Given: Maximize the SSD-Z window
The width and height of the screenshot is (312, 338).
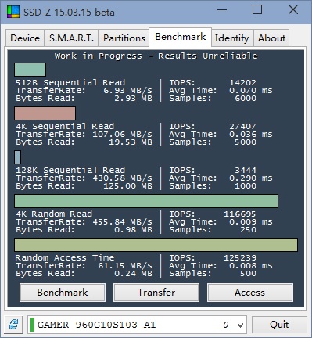Looking at the screenshot, I should click(257, 10).
